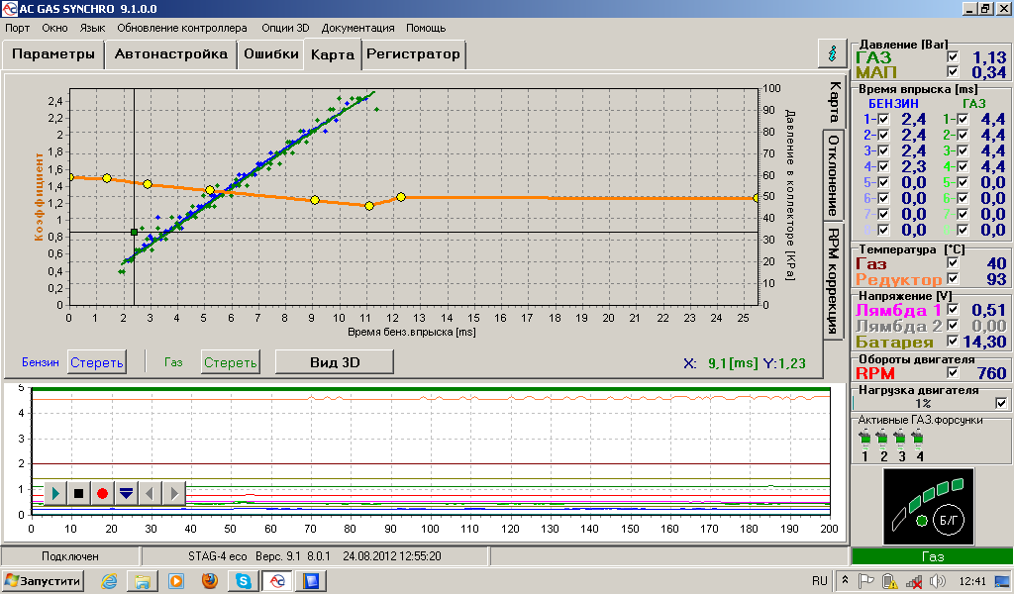Click the info icon beside the tabs

[833, 53]
